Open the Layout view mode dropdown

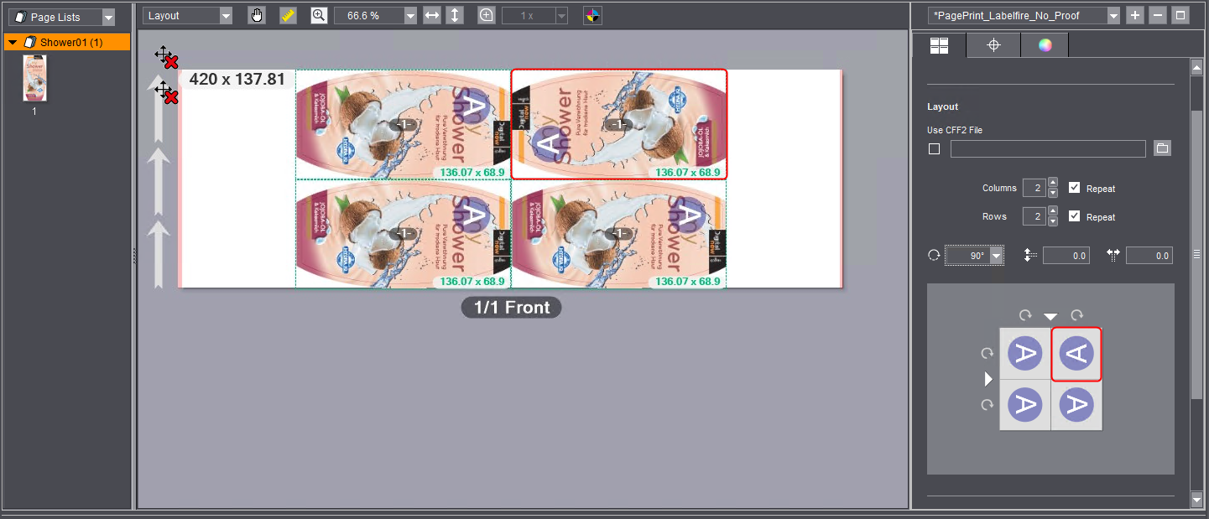pos(226,15)
